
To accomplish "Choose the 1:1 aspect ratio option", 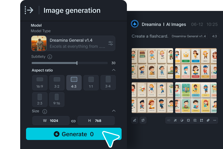I will (x=91, y=83).
